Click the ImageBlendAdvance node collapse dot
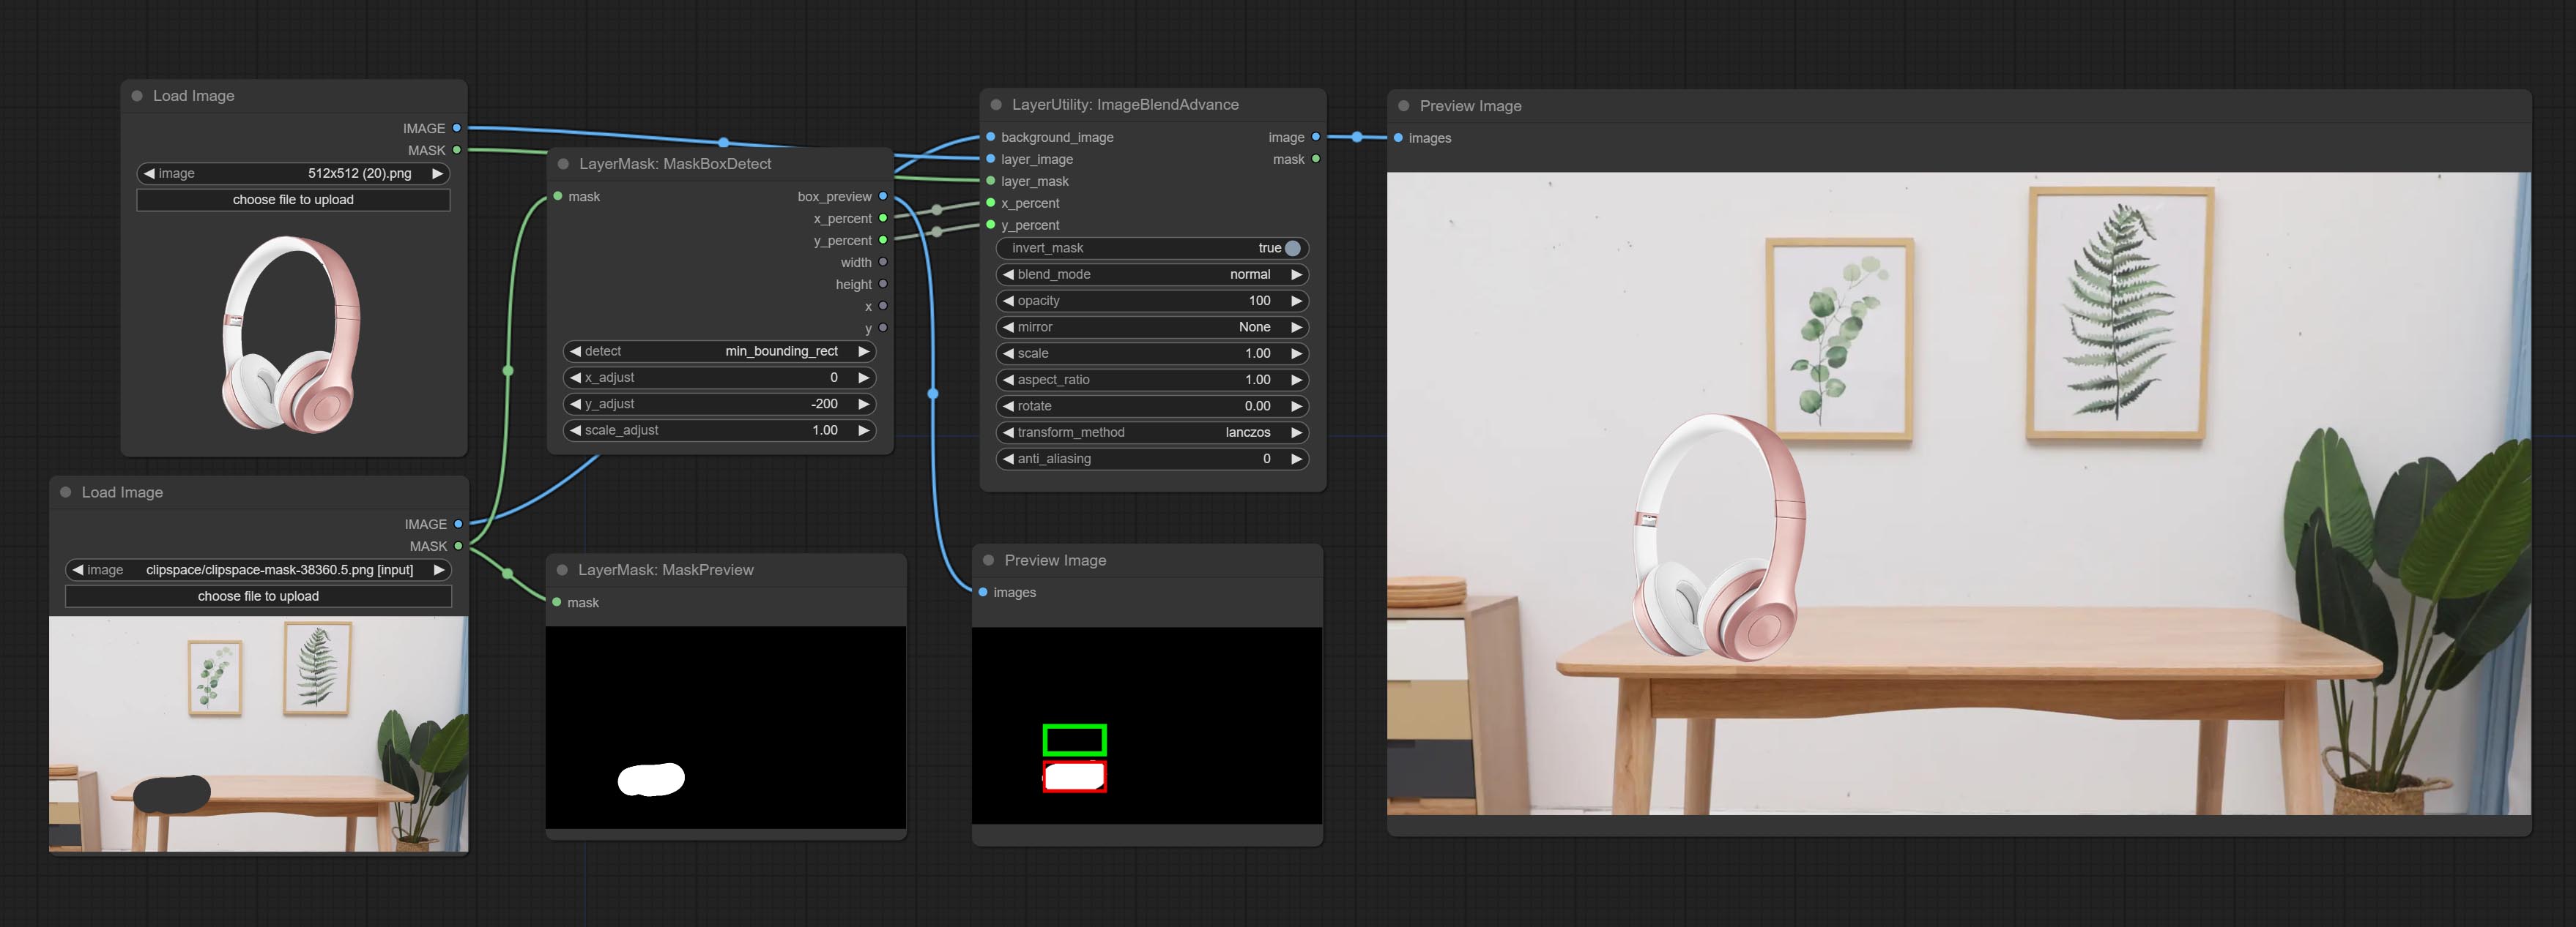 (x=996, y=105)
